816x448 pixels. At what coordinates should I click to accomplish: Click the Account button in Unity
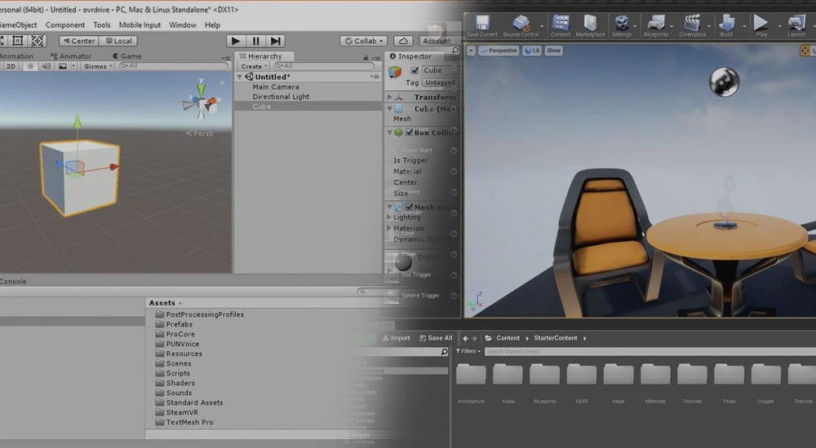coord(436,41)
